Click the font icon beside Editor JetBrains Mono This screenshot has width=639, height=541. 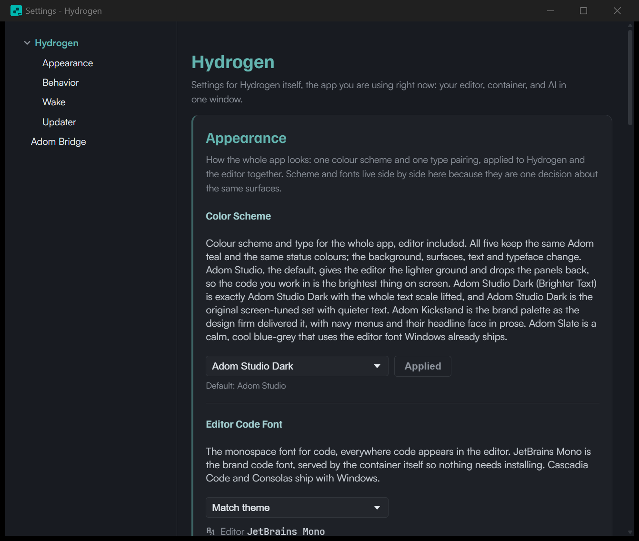tap(210, 531)
